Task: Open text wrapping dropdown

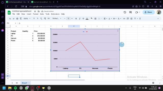Action: tap(115, 18)
